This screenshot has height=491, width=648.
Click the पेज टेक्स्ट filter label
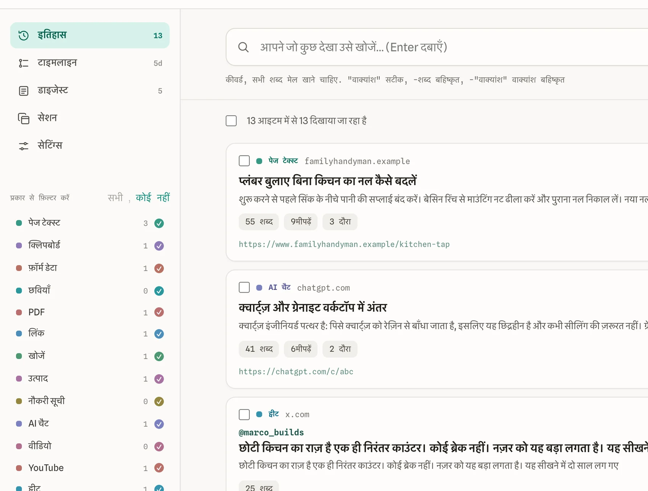point(44,223)
